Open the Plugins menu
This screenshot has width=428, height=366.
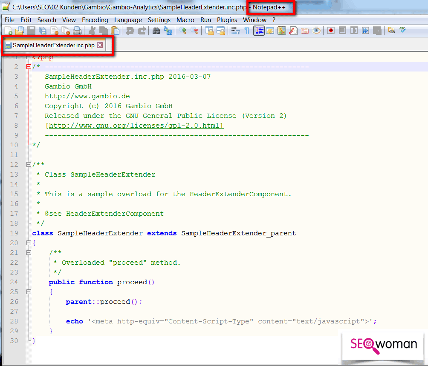[x=227, y=20]
